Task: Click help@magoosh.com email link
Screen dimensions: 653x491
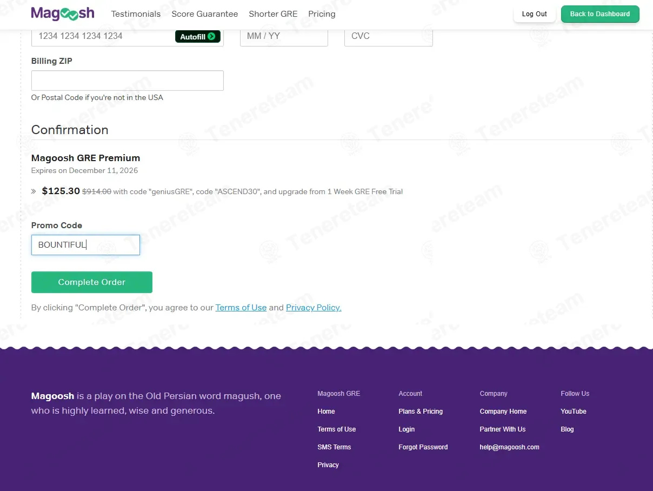Action: click(509, 447)
